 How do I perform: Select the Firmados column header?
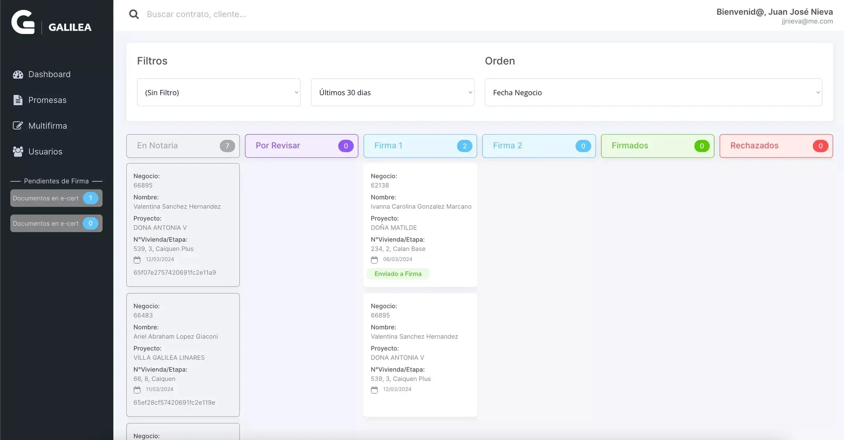pos(658,146)
